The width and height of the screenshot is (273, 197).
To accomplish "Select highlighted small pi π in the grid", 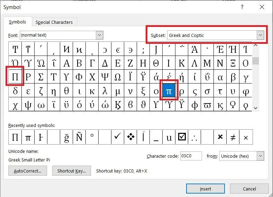I will pos(169,91).
